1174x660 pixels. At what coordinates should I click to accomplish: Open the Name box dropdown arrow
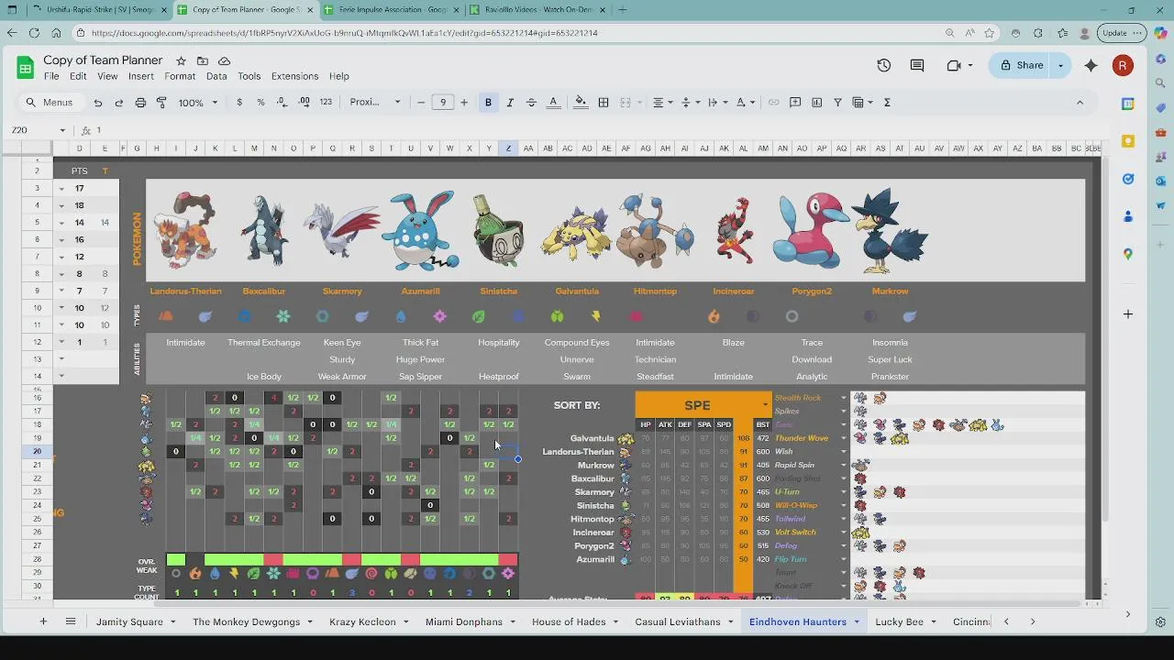[x=62, y=130]
